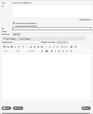Image resolution: width=93 pixels, height=114 pixels.
Task: Open the text color picker
Action: pos(43,51)
